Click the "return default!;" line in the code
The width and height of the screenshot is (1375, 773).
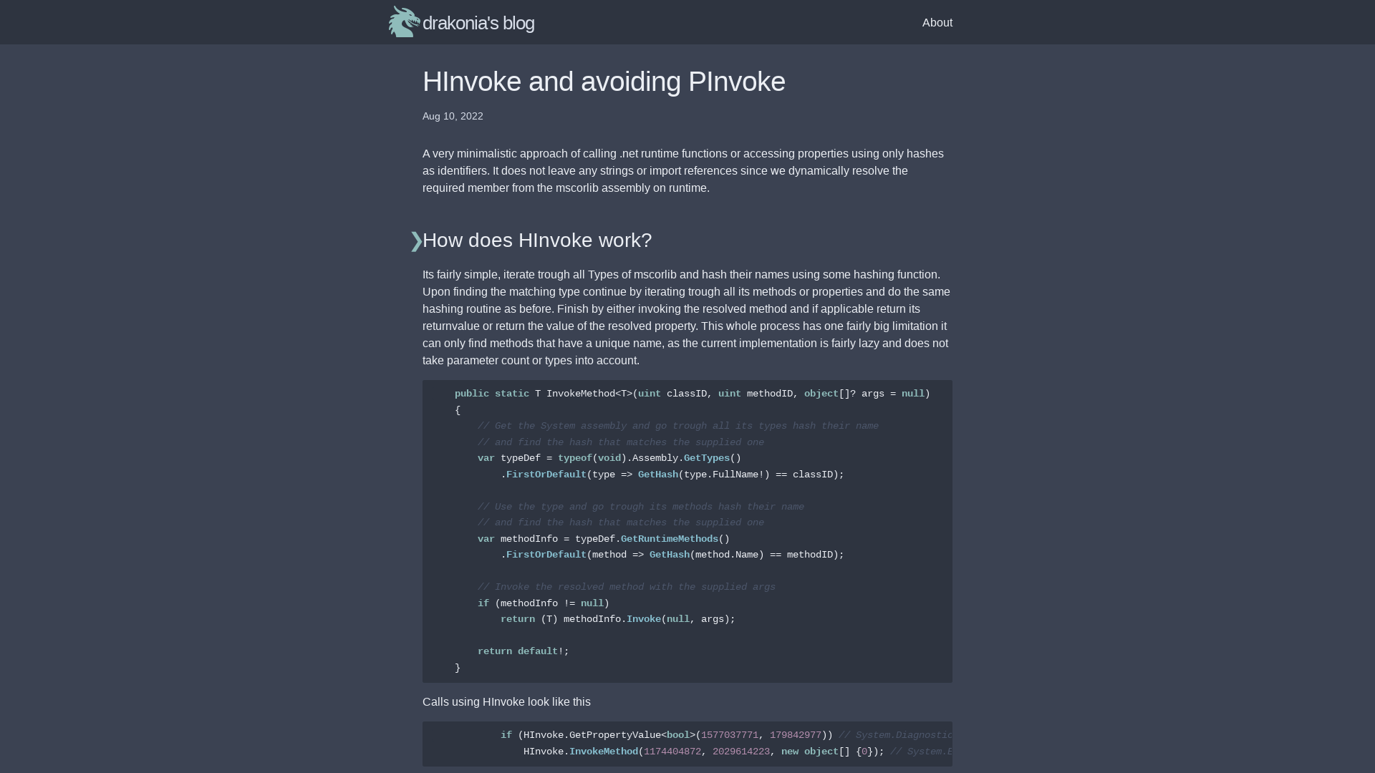(x=523, y=651)
